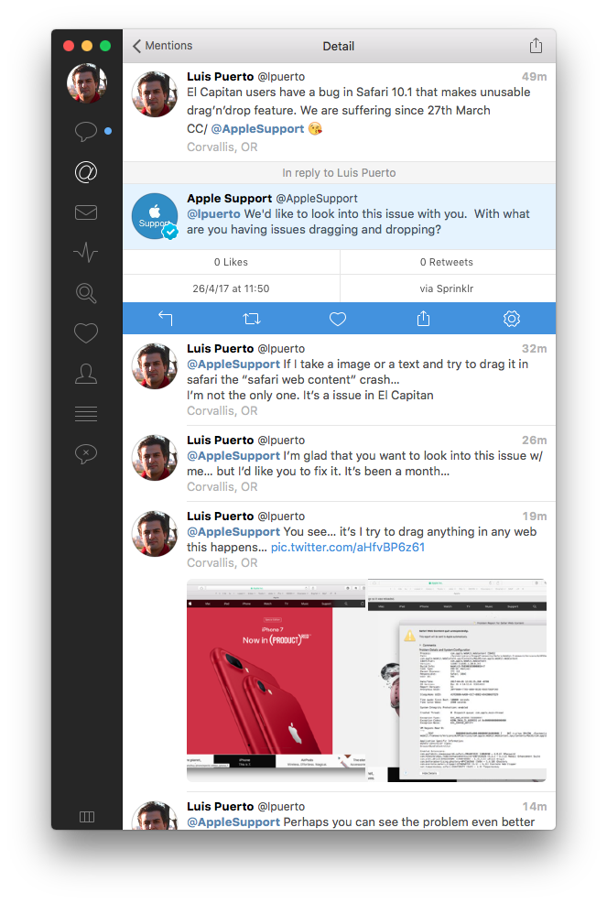Open Luis Puerto avatar on 32m tweet
The width and height of the screenshot is (607, 903).
(x=155, y=366)
